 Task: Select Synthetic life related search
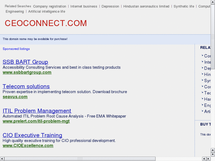pos(184,6)
